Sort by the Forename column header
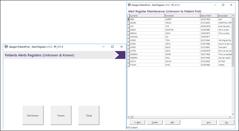This screenshot has width=239, height=131. [x=182, y=16]
